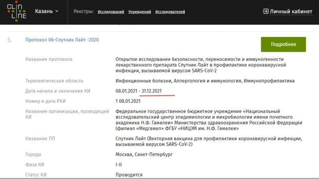Viewport: 319px width, 179px height.
Task: Click the chevron next to Казань
Action: point(57,11)
